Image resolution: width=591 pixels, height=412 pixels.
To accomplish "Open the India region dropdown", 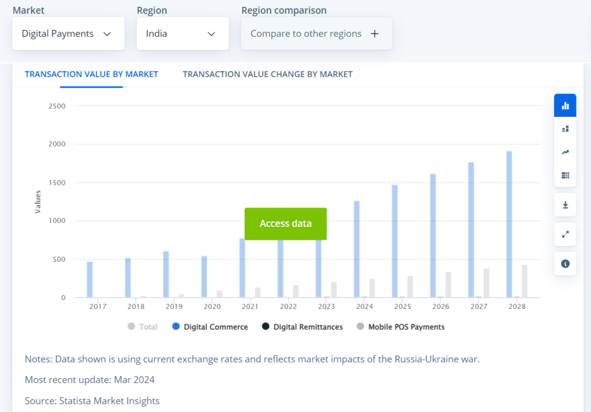I will pyautogui.click(x=182, y=33).
